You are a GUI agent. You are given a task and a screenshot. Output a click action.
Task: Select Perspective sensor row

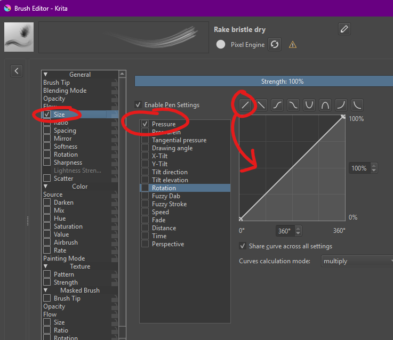click(185, 244)
